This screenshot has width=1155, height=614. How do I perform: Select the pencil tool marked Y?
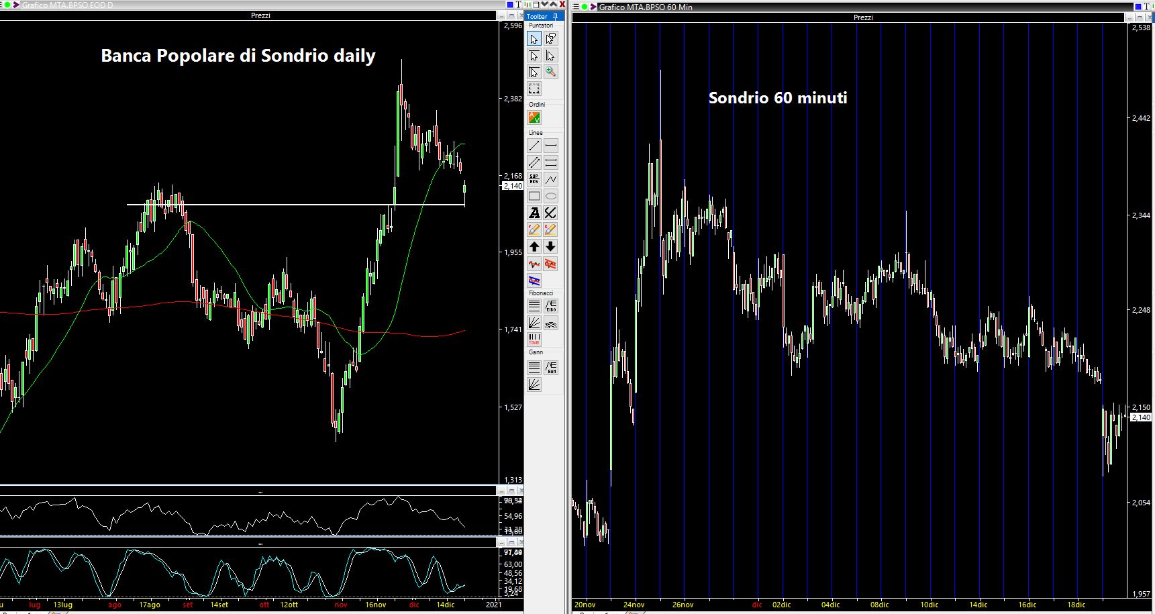(x=534, y=230)
